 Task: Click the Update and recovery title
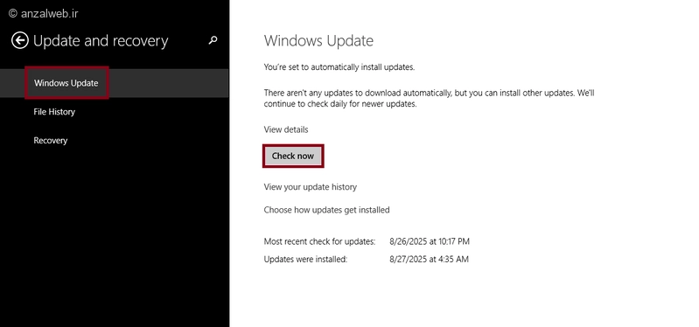[x=101, y=40]
